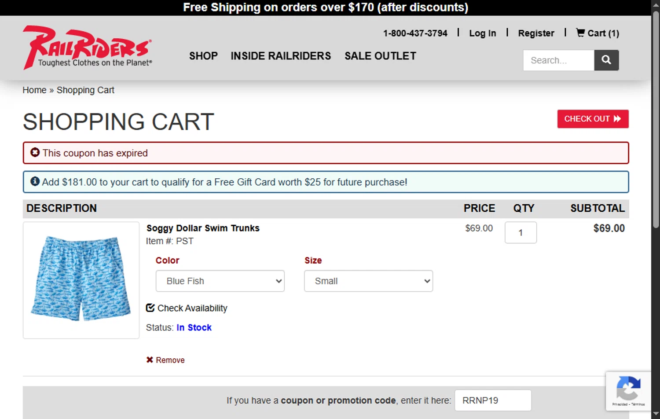This screenshot has width=660, height=419.
Task: Click the $69.00 subtotal value
Action: point(609,228)
